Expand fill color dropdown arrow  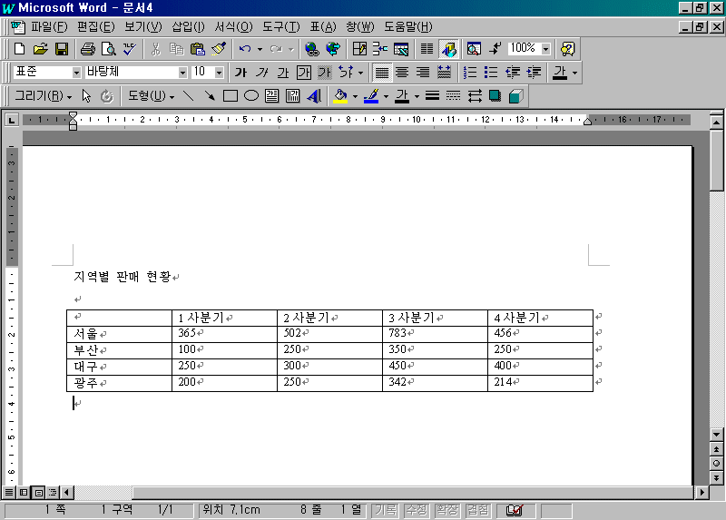355,96
